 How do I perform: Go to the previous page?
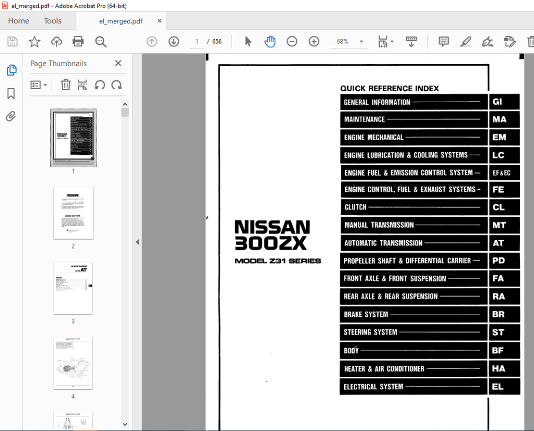click(x=152, y=42)
